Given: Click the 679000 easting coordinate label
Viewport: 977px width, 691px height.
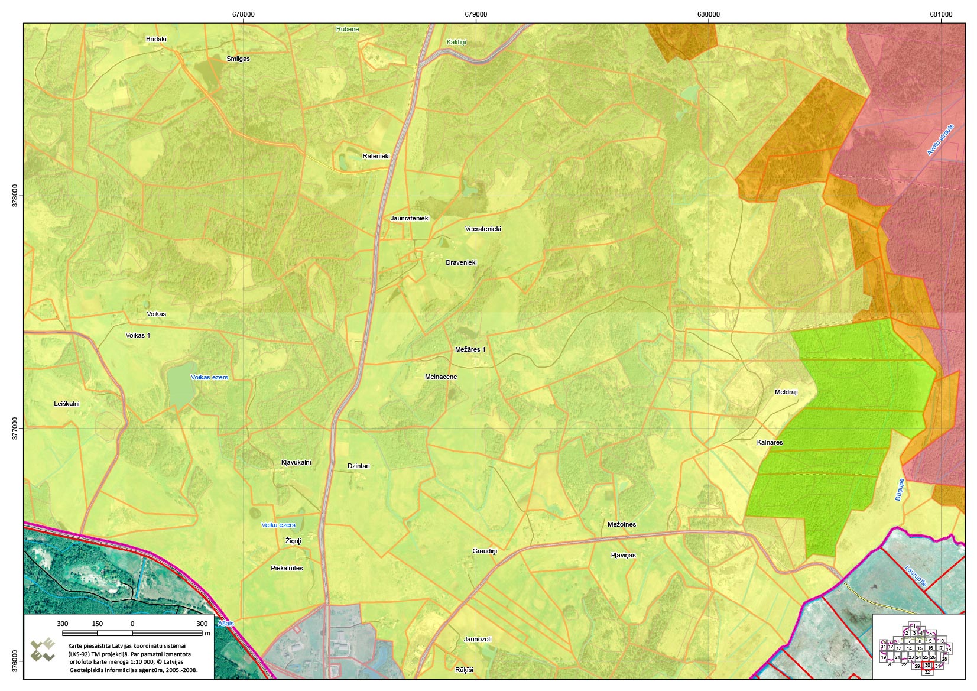Looking at the screenshot, I should [x=476, y=14].
